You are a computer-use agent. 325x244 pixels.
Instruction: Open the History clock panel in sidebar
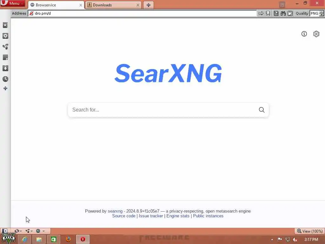click(x=5, y=79)
